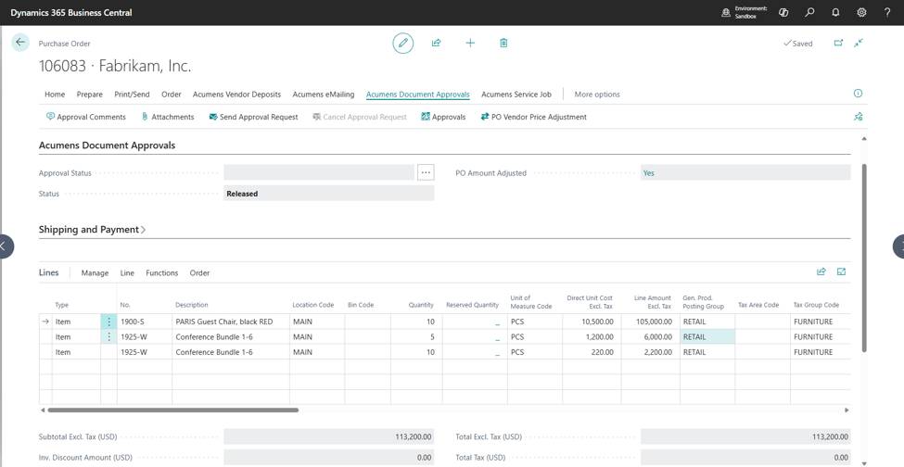This screenshot has width=904, height=467.
Task: Open search magnifier in the top bar
Action: [x=809, y=12]
